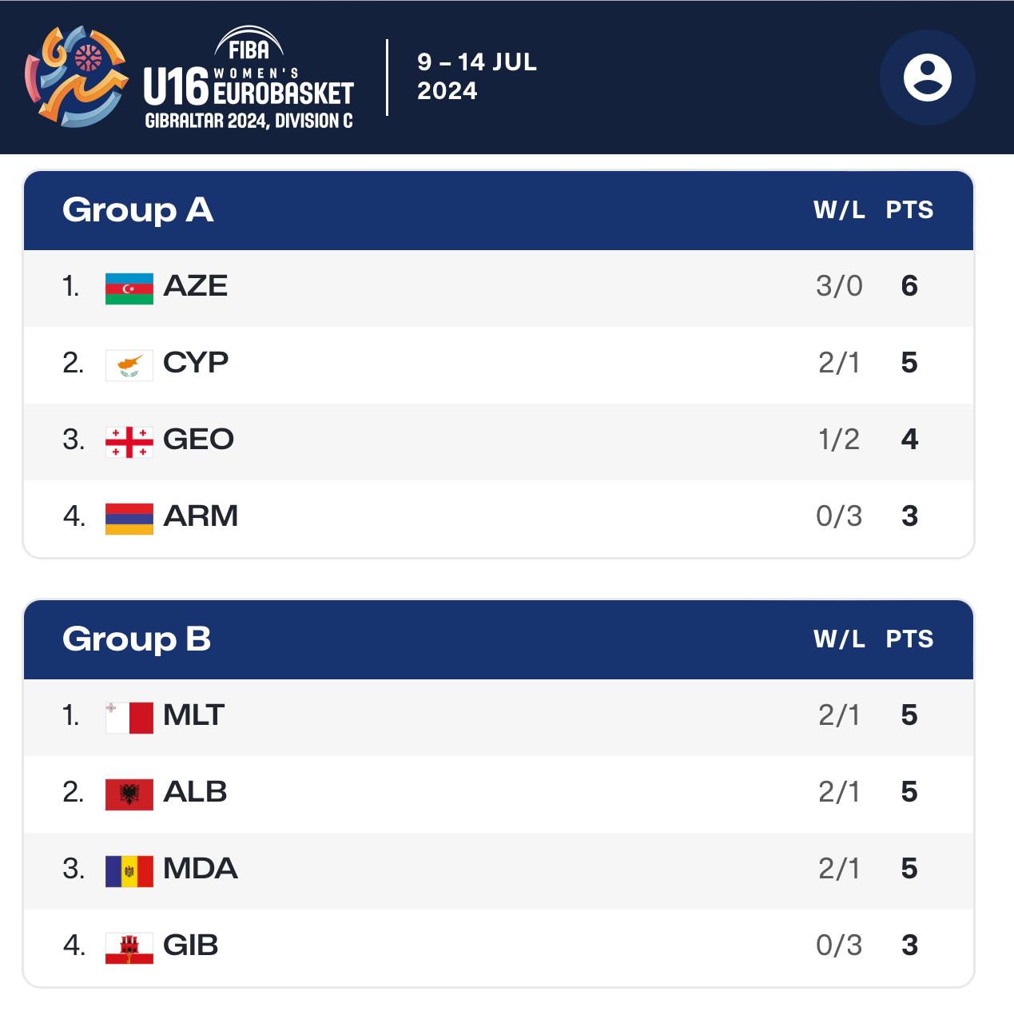The image size is (1014, 1023).
Task: Click the Armenia flag icon
Action: [129, 518]
